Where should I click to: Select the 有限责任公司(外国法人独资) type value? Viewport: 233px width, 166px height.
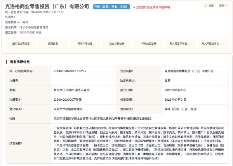tap(72, 90)
